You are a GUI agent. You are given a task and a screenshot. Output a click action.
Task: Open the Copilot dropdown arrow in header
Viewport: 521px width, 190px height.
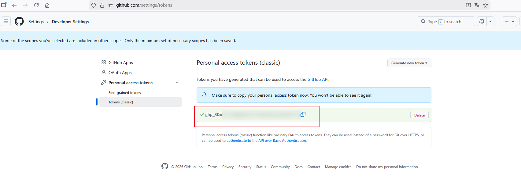point(490,21)
